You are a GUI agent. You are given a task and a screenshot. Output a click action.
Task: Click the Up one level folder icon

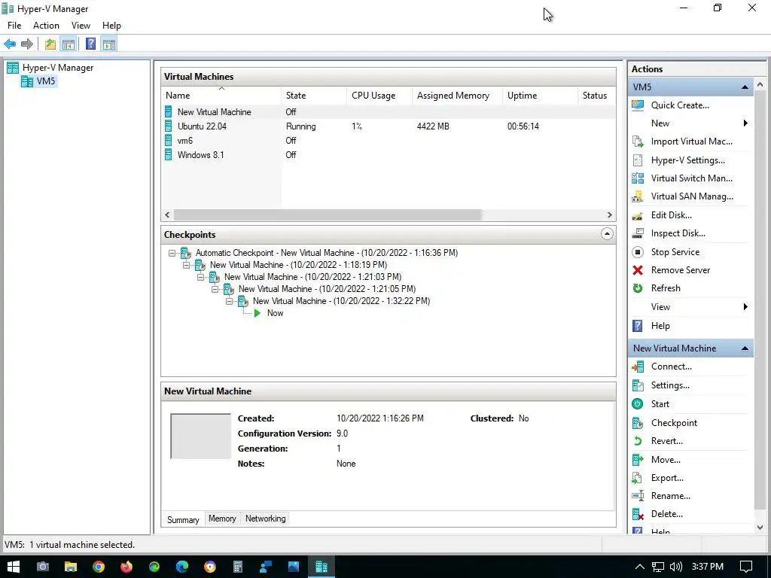(x=50, y=44)
